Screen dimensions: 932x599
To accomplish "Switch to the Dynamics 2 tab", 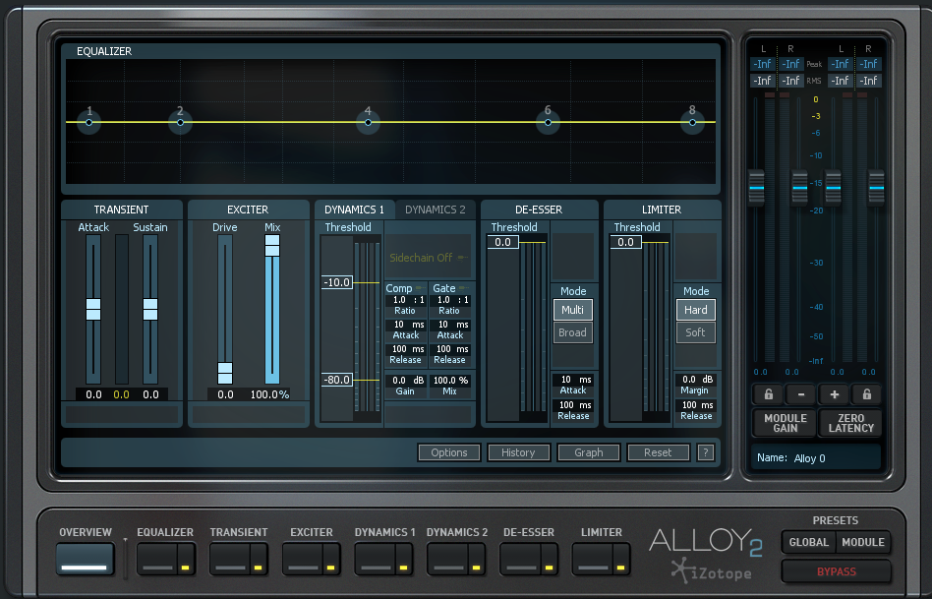I will [x=436, y=210].
